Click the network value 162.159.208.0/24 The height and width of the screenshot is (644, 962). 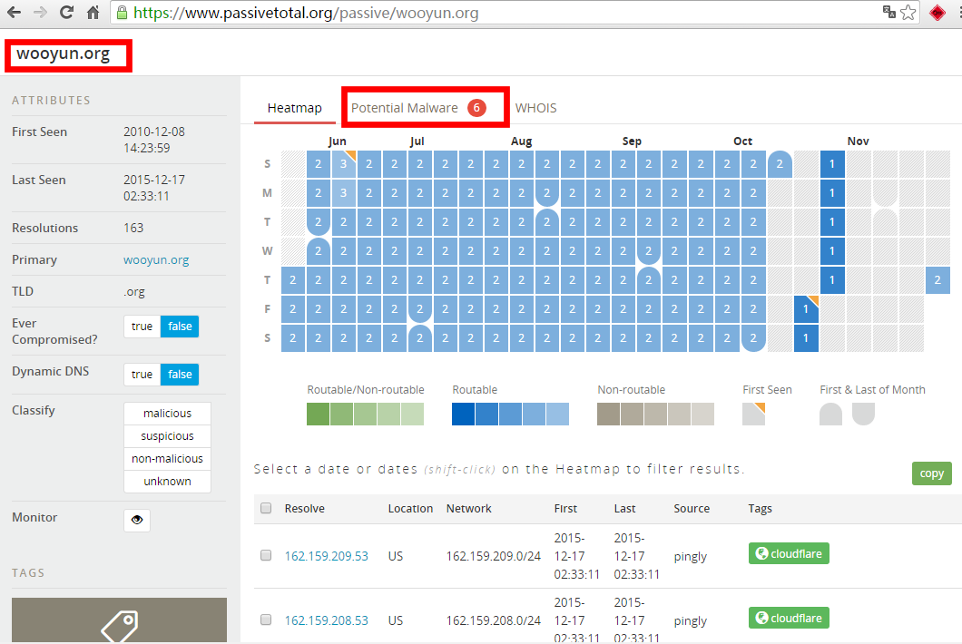click(494, 620)
